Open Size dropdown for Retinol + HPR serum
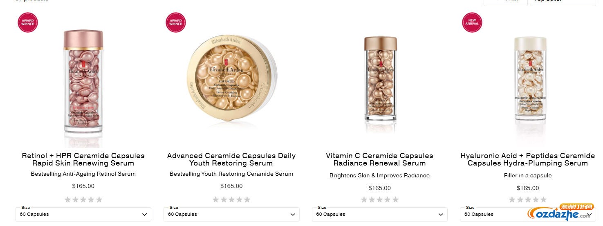Screen dimensions: 603x226 tap(83, 214)
